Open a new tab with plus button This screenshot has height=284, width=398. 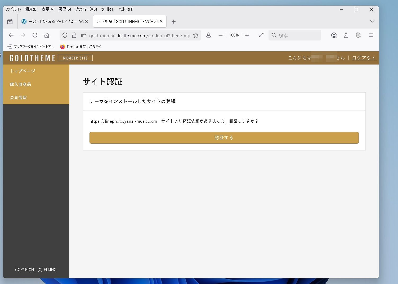[173, 22]
